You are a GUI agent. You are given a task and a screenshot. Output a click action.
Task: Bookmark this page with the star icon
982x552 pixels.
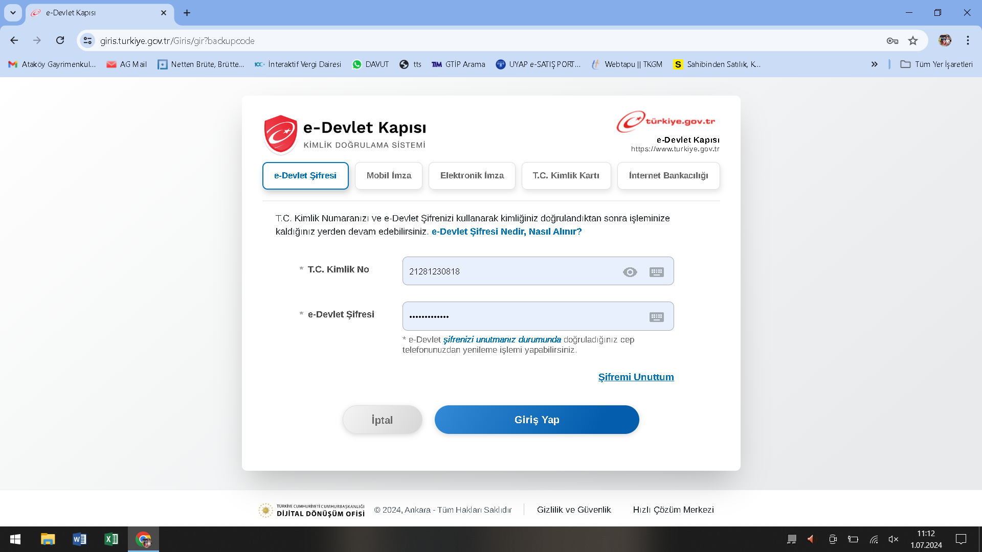[913, 41]
